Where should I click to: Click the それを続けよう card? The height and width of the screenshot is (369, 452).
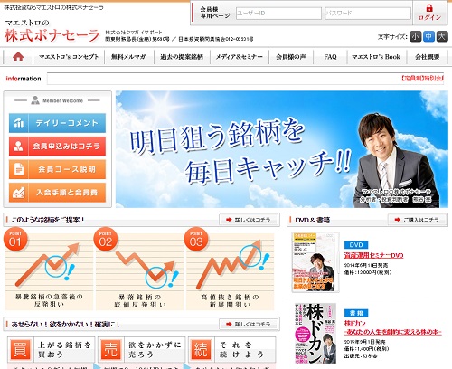[x=231, y=350]
